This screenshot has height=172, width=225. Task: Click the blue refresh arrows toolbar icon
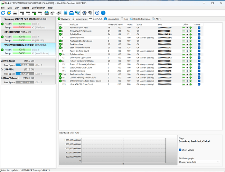[3, 13]
